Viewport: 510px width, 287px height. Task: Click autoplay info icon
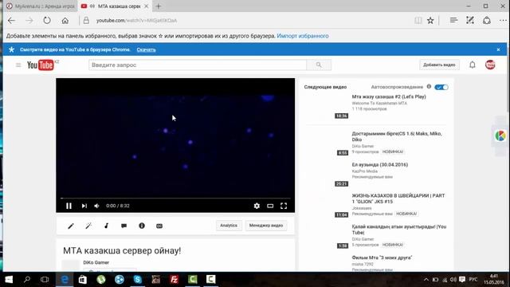point(429,87)
